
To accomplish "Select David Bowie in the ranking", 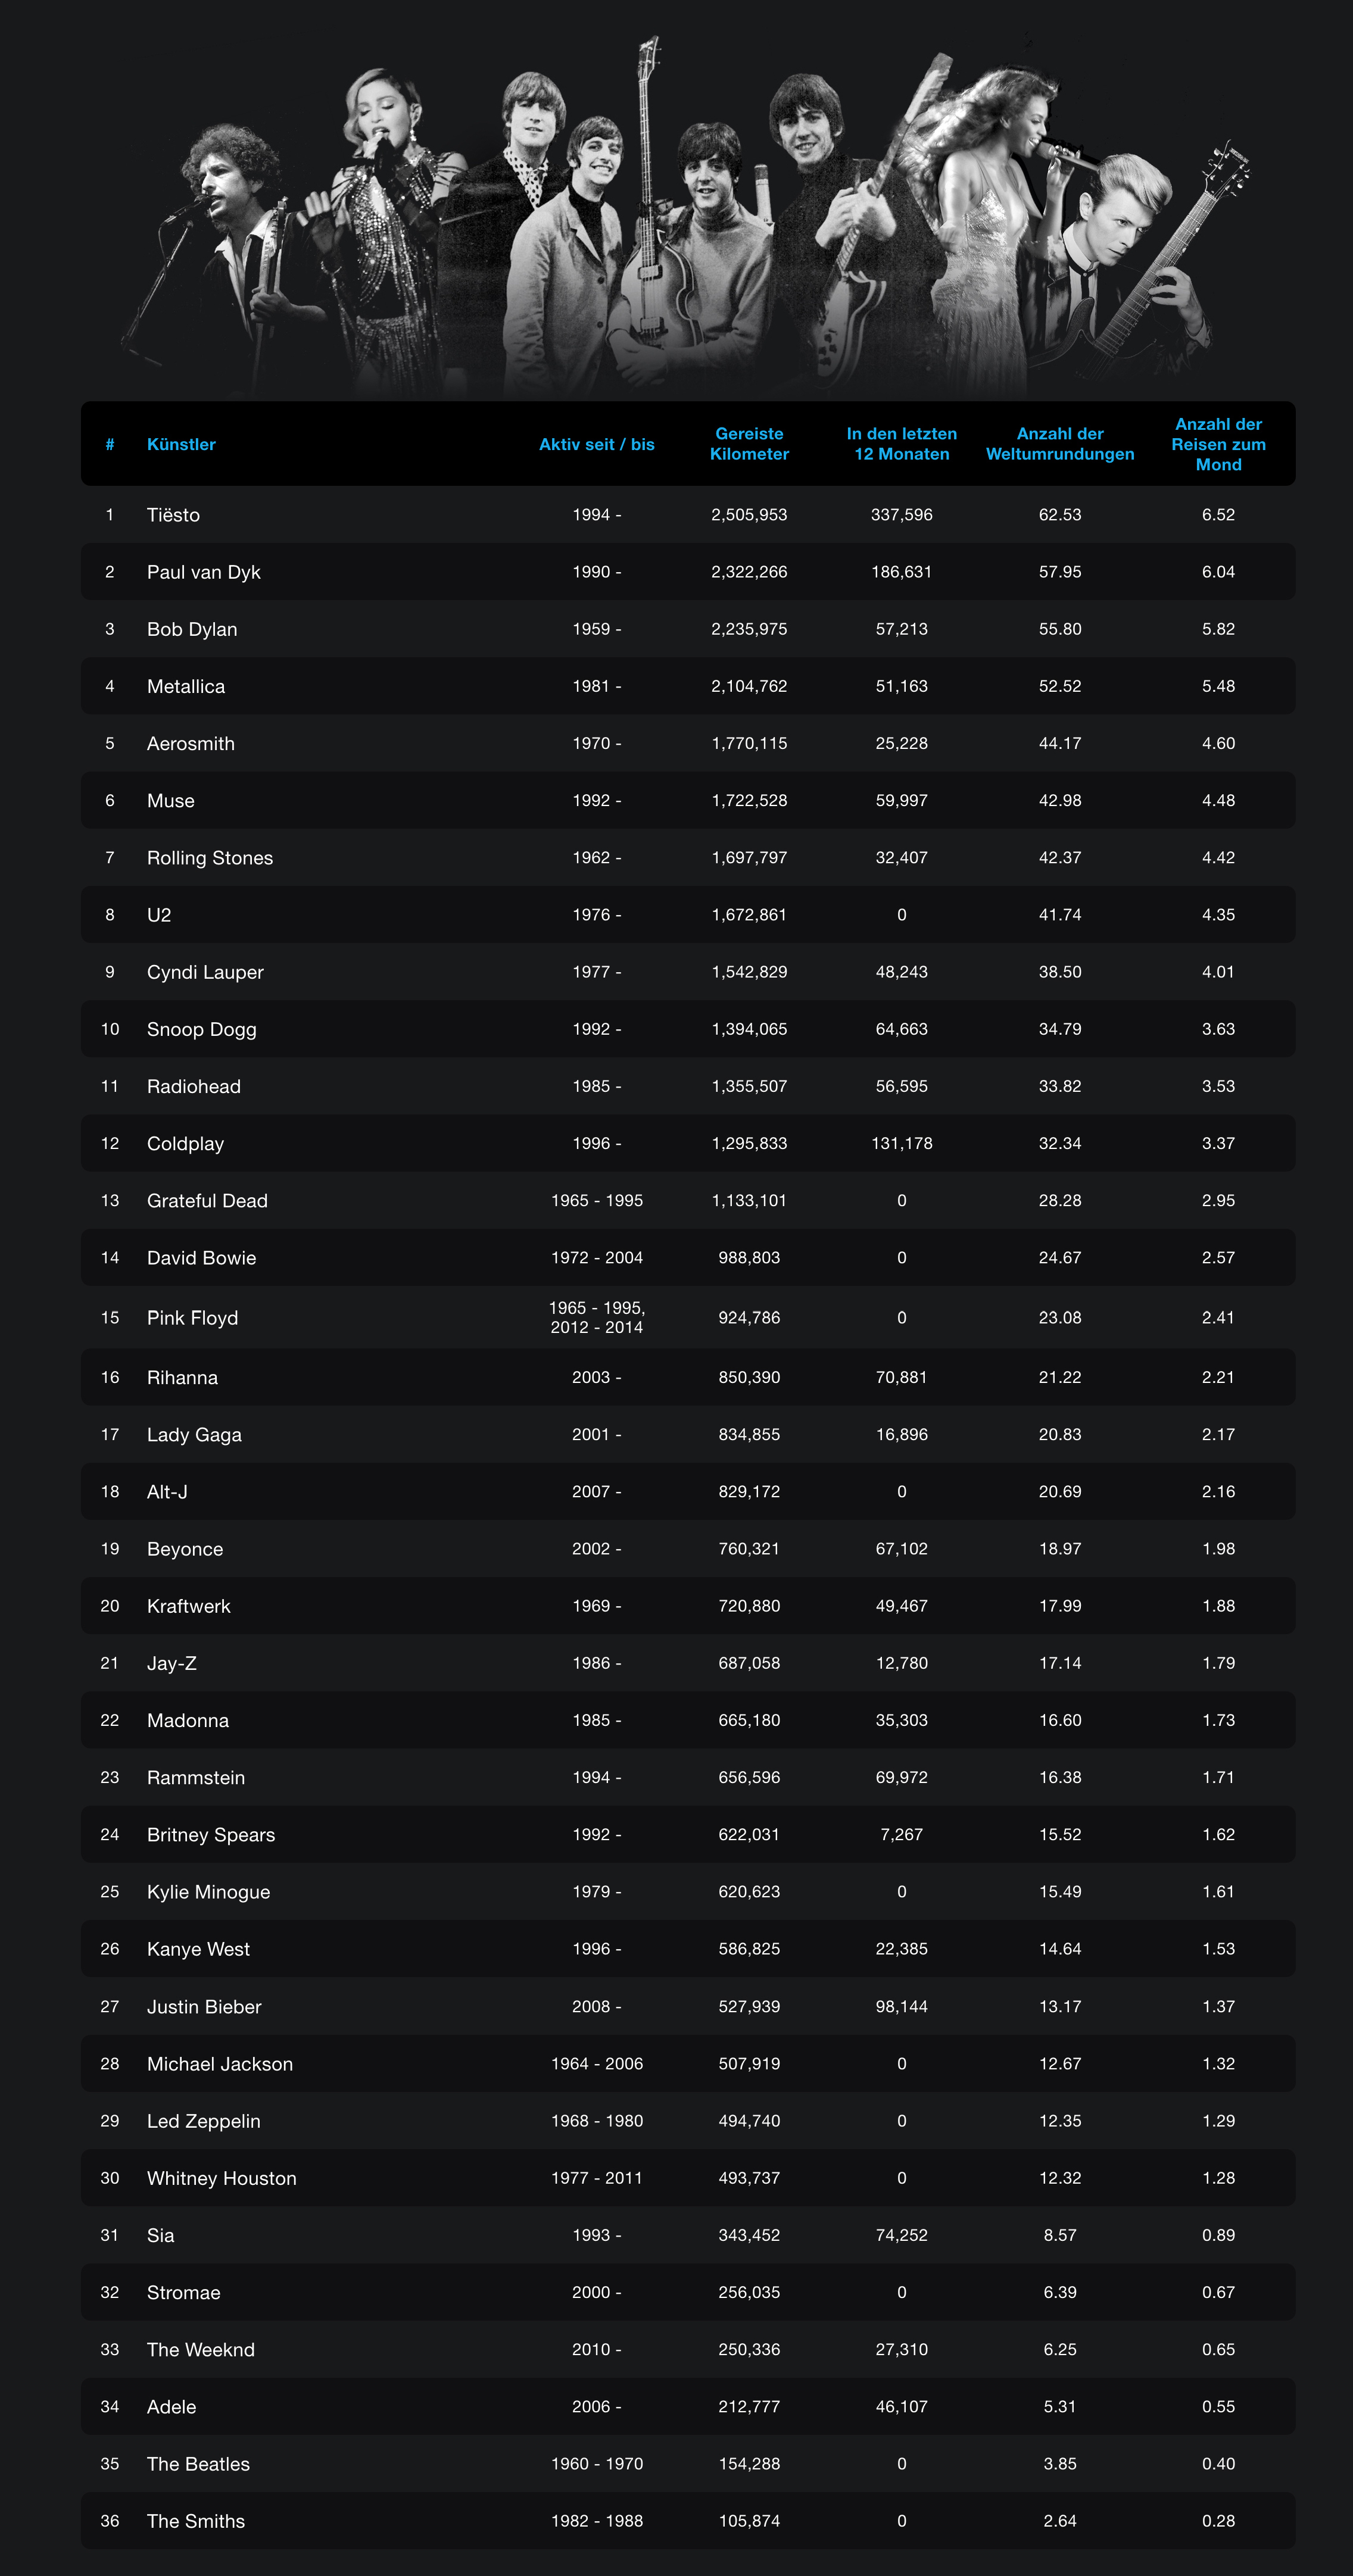I will [201, 1258].
